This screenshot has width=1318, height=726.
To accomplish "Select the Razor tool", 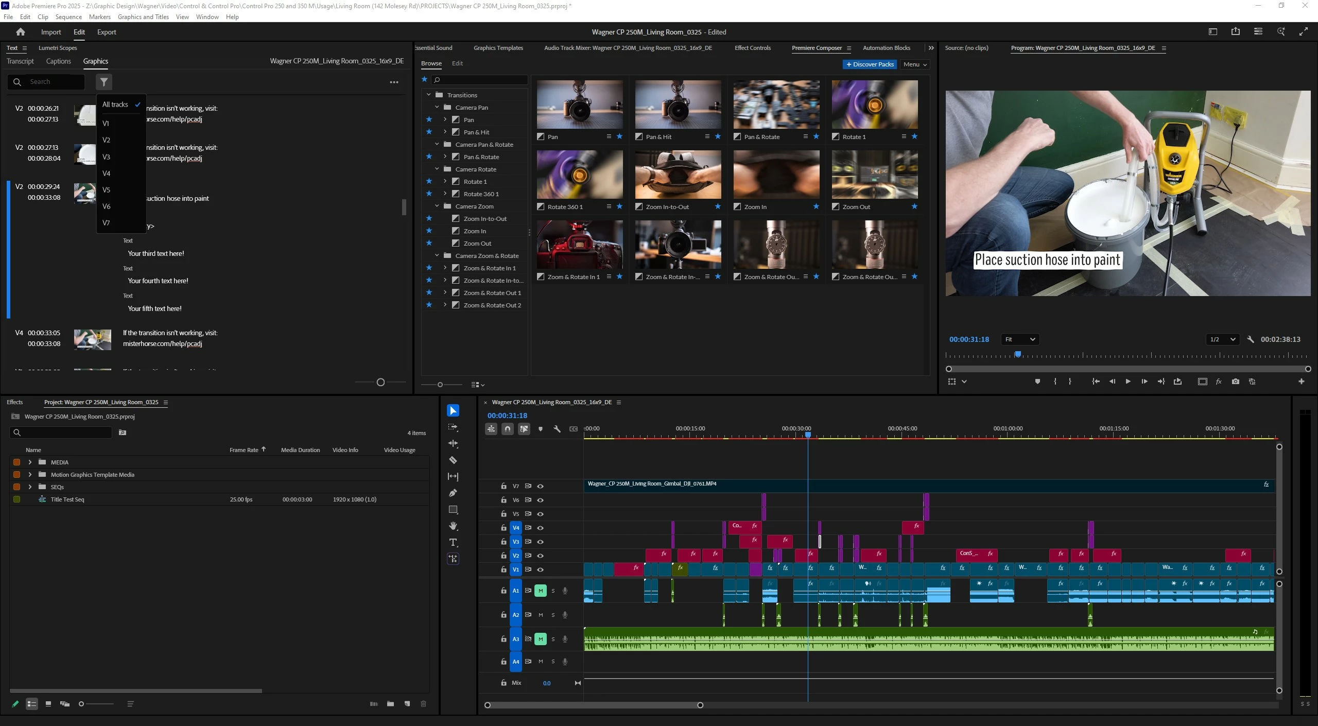I will pos(453,460).
